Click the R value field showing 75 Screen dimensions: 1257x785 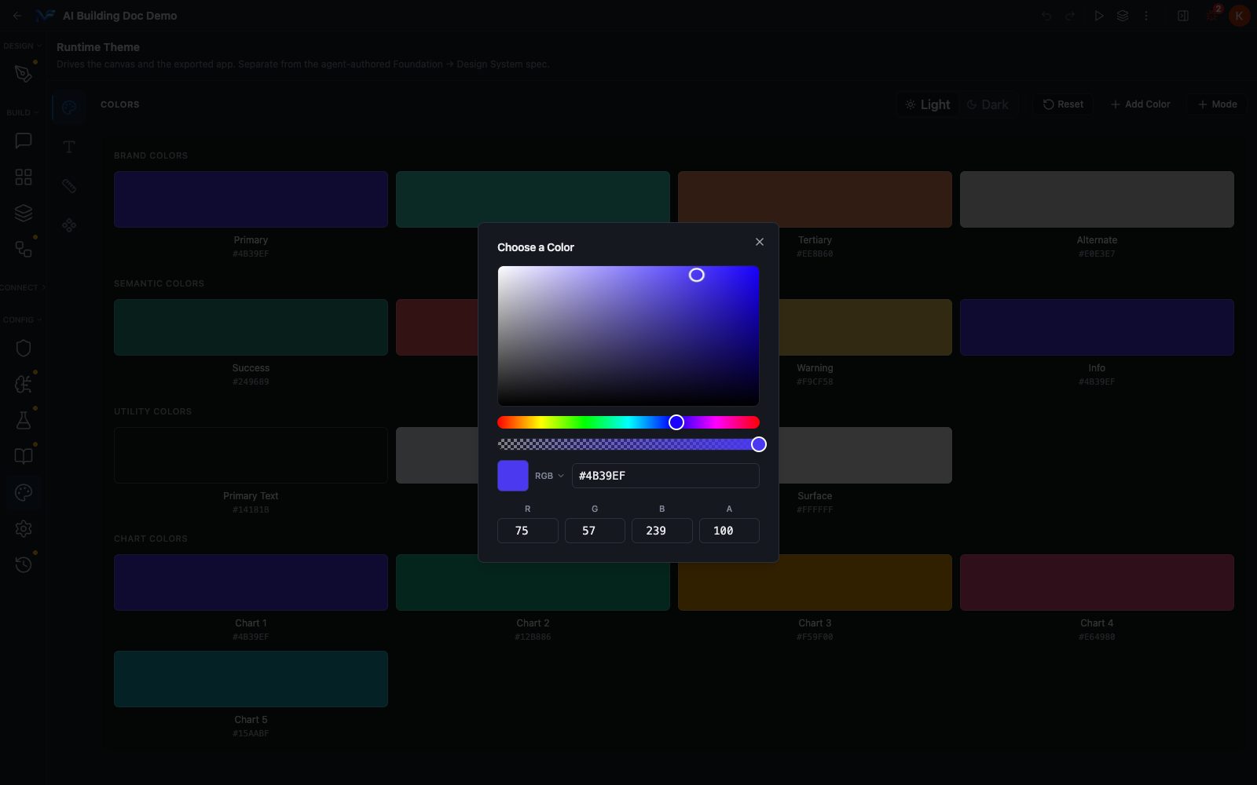click(528, 531)
